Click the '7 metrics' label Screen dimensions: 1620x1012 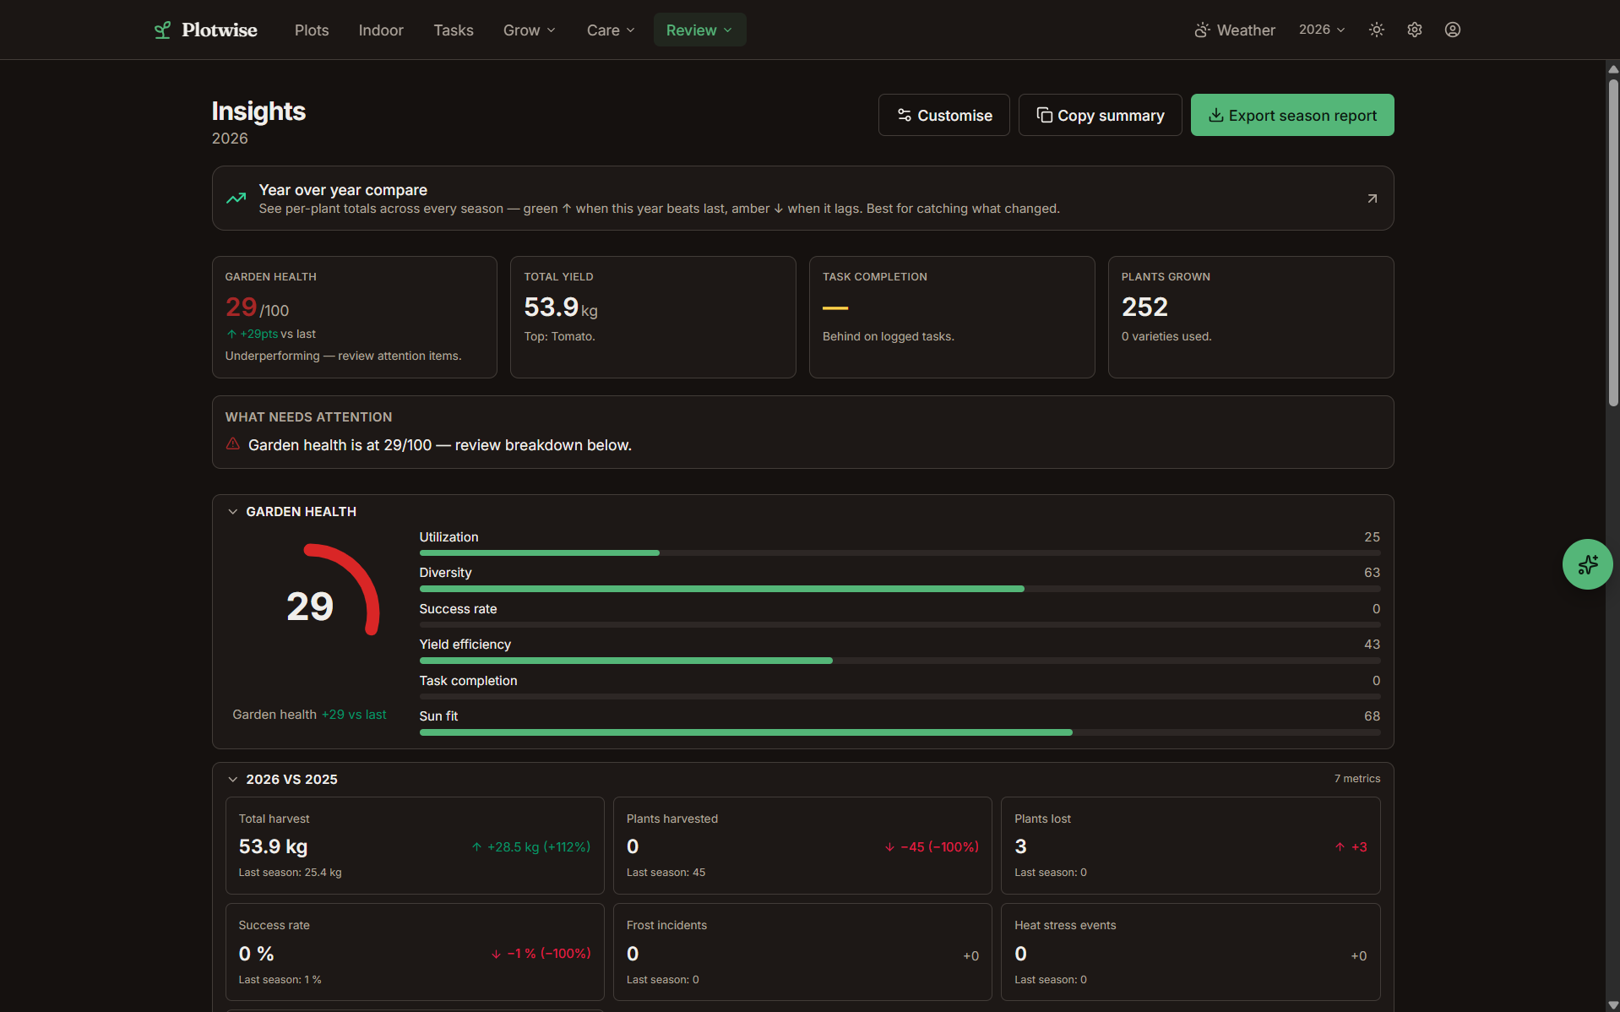click(x=1356, y=779)
